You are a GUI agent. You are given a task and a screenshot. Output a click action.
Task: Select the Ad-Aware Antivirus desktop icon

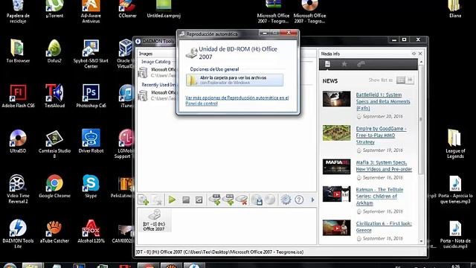pyautogui.click(x=91, y=12)
